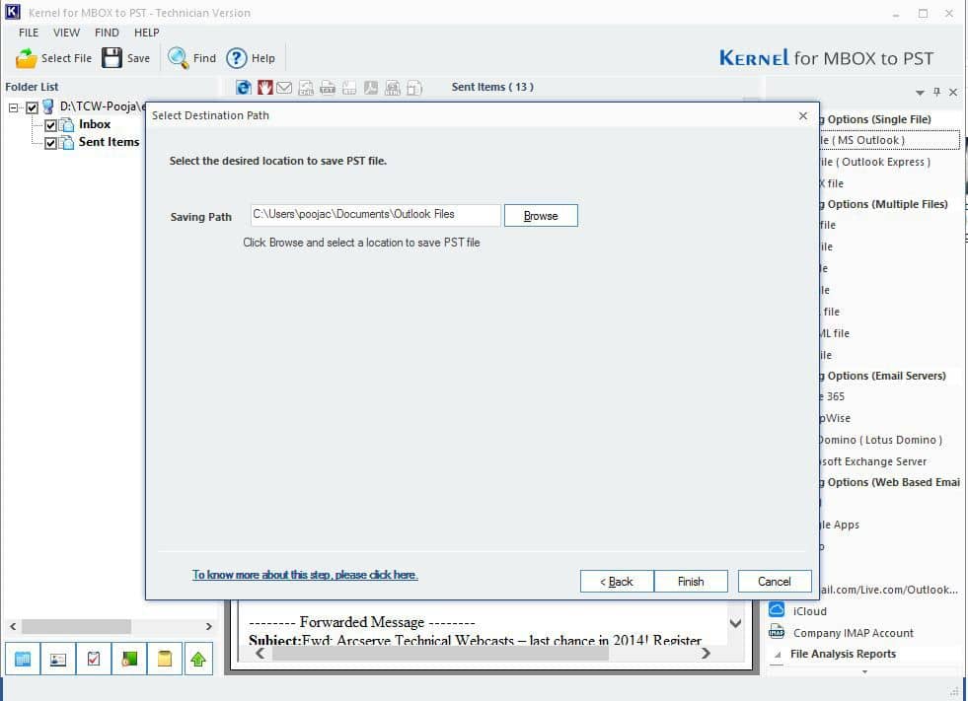Click the Cancel button
The height and width of the screenshot is (701, 968).
[775, 582]
